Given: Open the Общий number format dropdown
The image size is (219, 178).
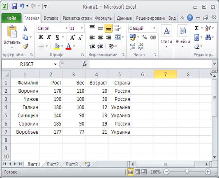Looking at the screenshot, I should [154, 28].
